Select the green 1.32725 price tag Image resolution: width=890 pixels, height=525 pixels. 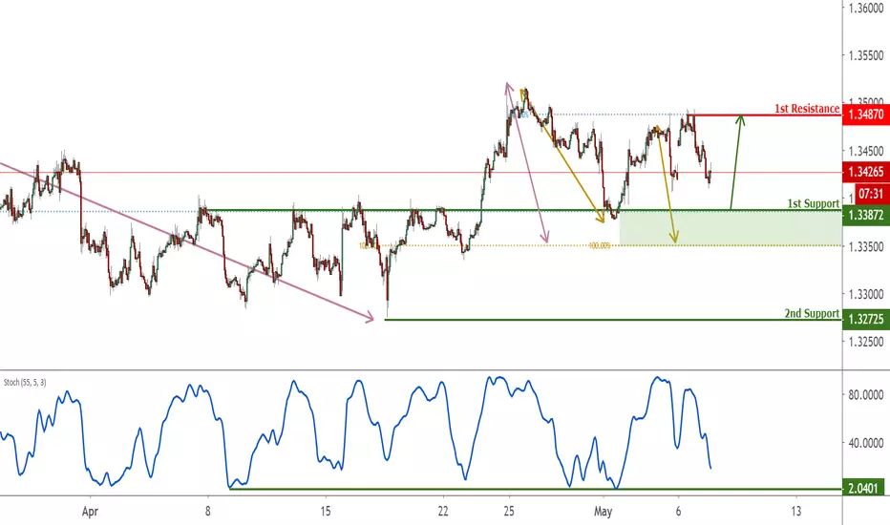click(x=866, y=320)
